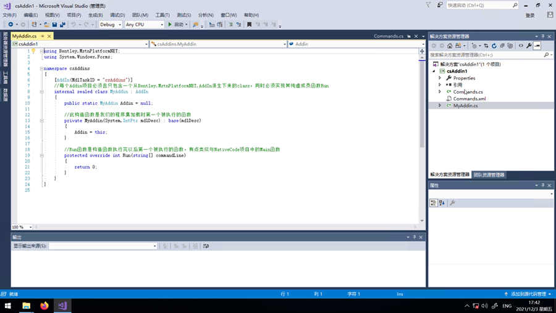The image size is (556, 313).
Task: Open the 100 % zoom dropdown
Action: [x=22, y=227]
